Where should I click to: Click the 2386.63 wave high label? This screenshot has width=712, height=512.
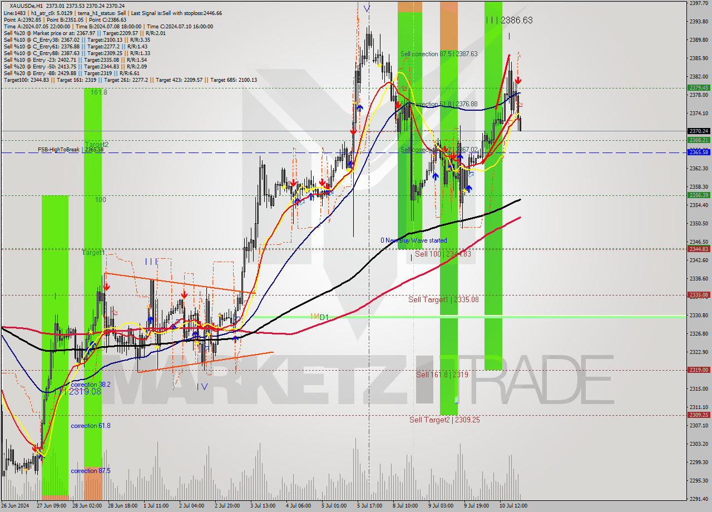[509, 20]
